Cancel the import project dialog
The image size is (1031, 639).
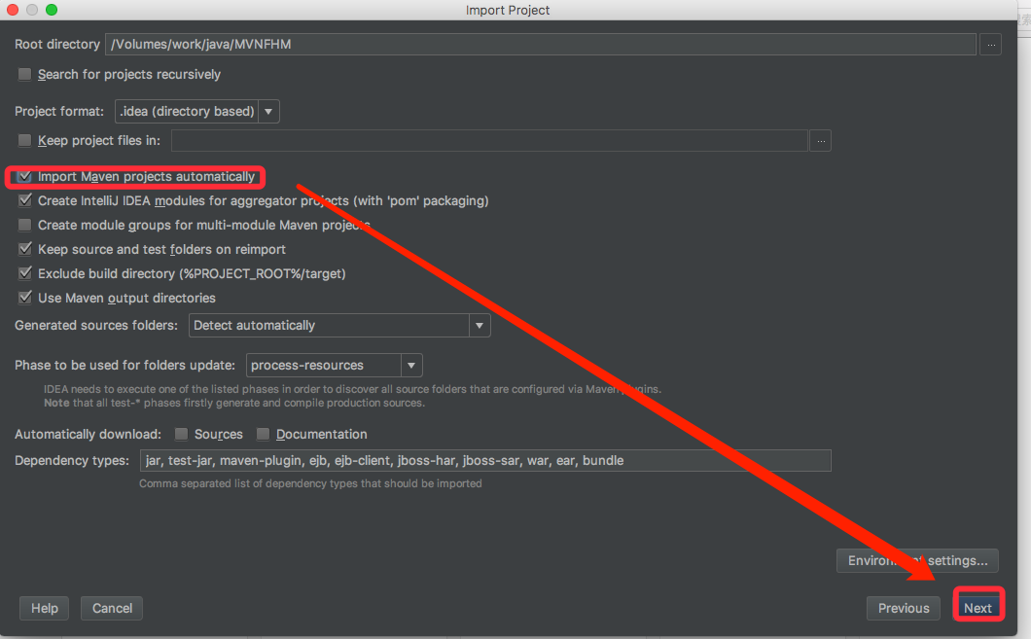pyautogui.click(x=112, y=608)
